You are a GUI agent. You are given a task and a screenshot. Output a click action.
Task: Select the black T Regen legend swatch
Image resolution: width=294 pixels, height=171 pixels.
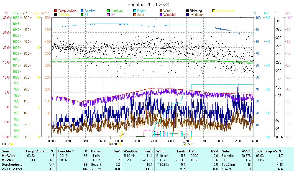point(56,15)
